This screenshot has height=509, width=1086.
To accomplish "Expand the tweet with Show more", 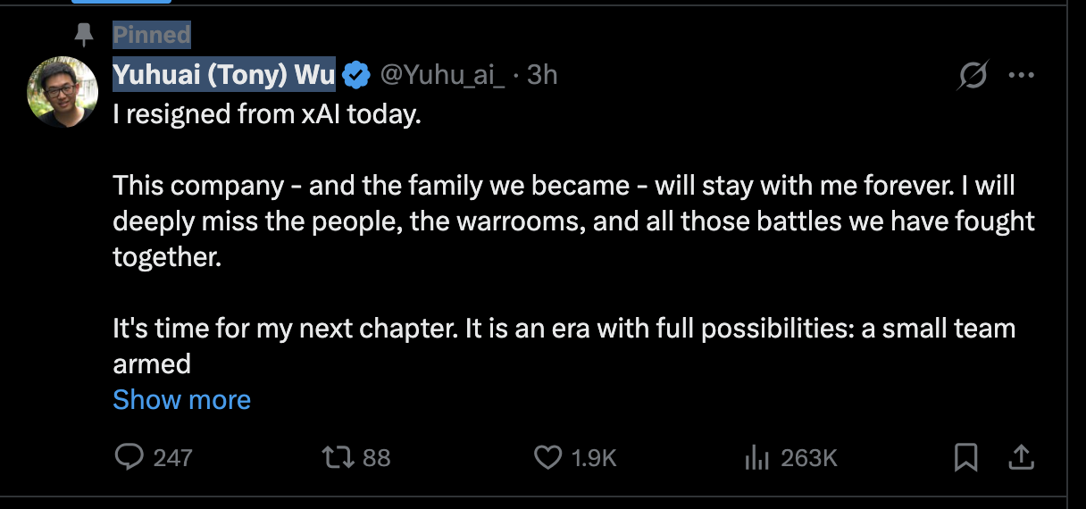I will pyautogui.click(x=181, y=399).
